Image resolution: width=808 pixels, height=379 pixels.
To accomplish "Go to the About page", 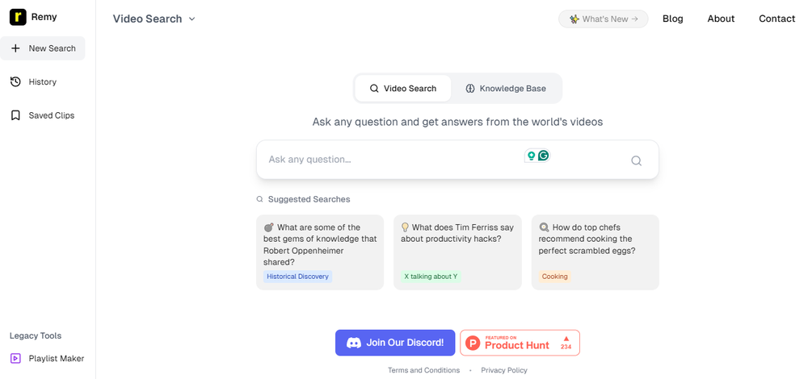I will (721, 19).
